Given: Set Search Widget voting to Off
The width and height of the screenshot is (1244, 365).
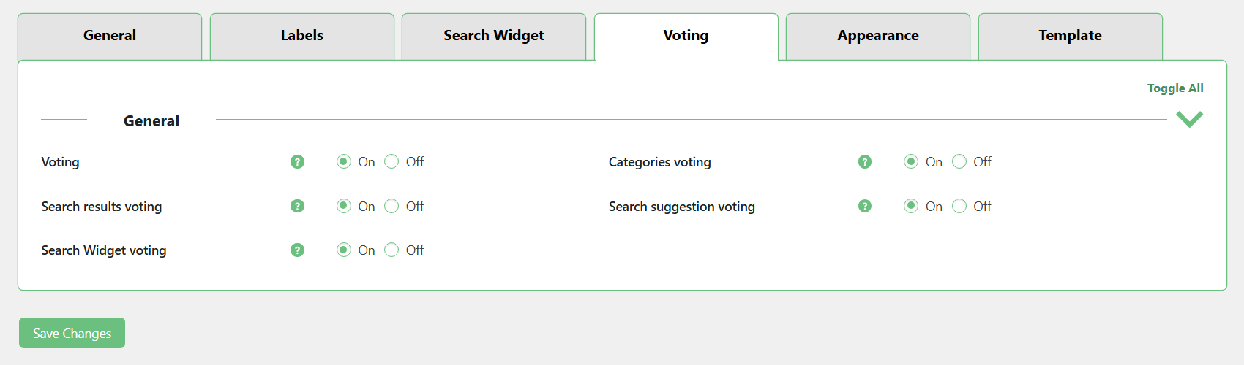Looking at the screenshot, I should (x=392, y=250).
